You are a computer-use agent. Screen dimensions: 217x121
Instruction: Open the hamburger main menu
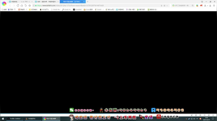coord(214,6)
